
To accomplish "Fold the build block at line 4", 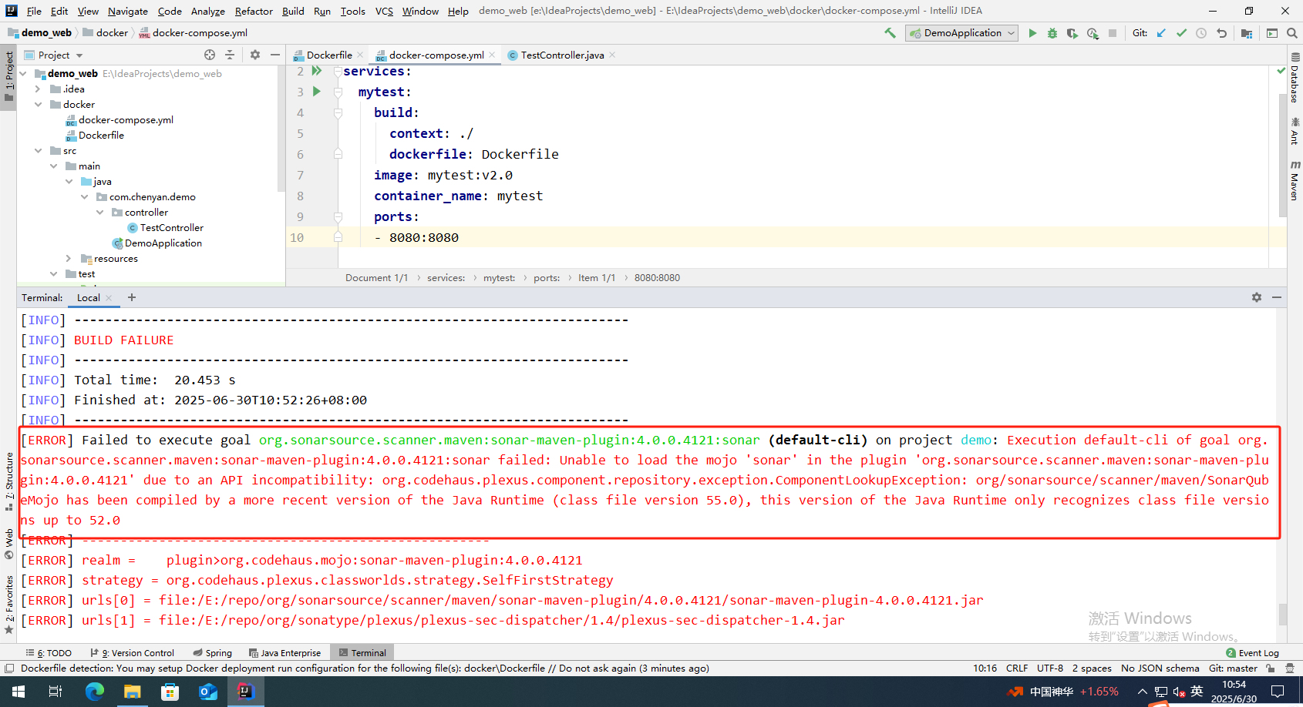I will coord(338,112).
